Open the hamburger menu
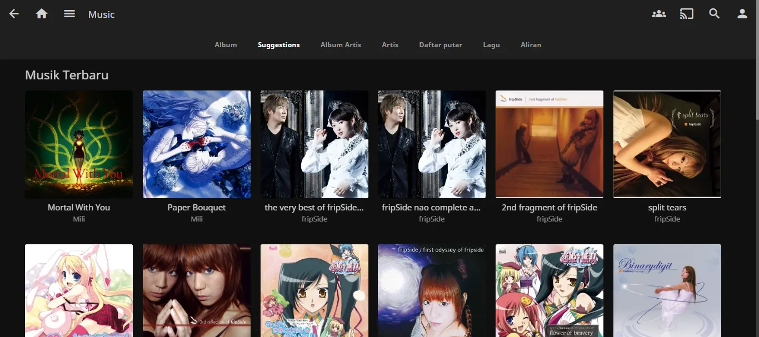 69,14
